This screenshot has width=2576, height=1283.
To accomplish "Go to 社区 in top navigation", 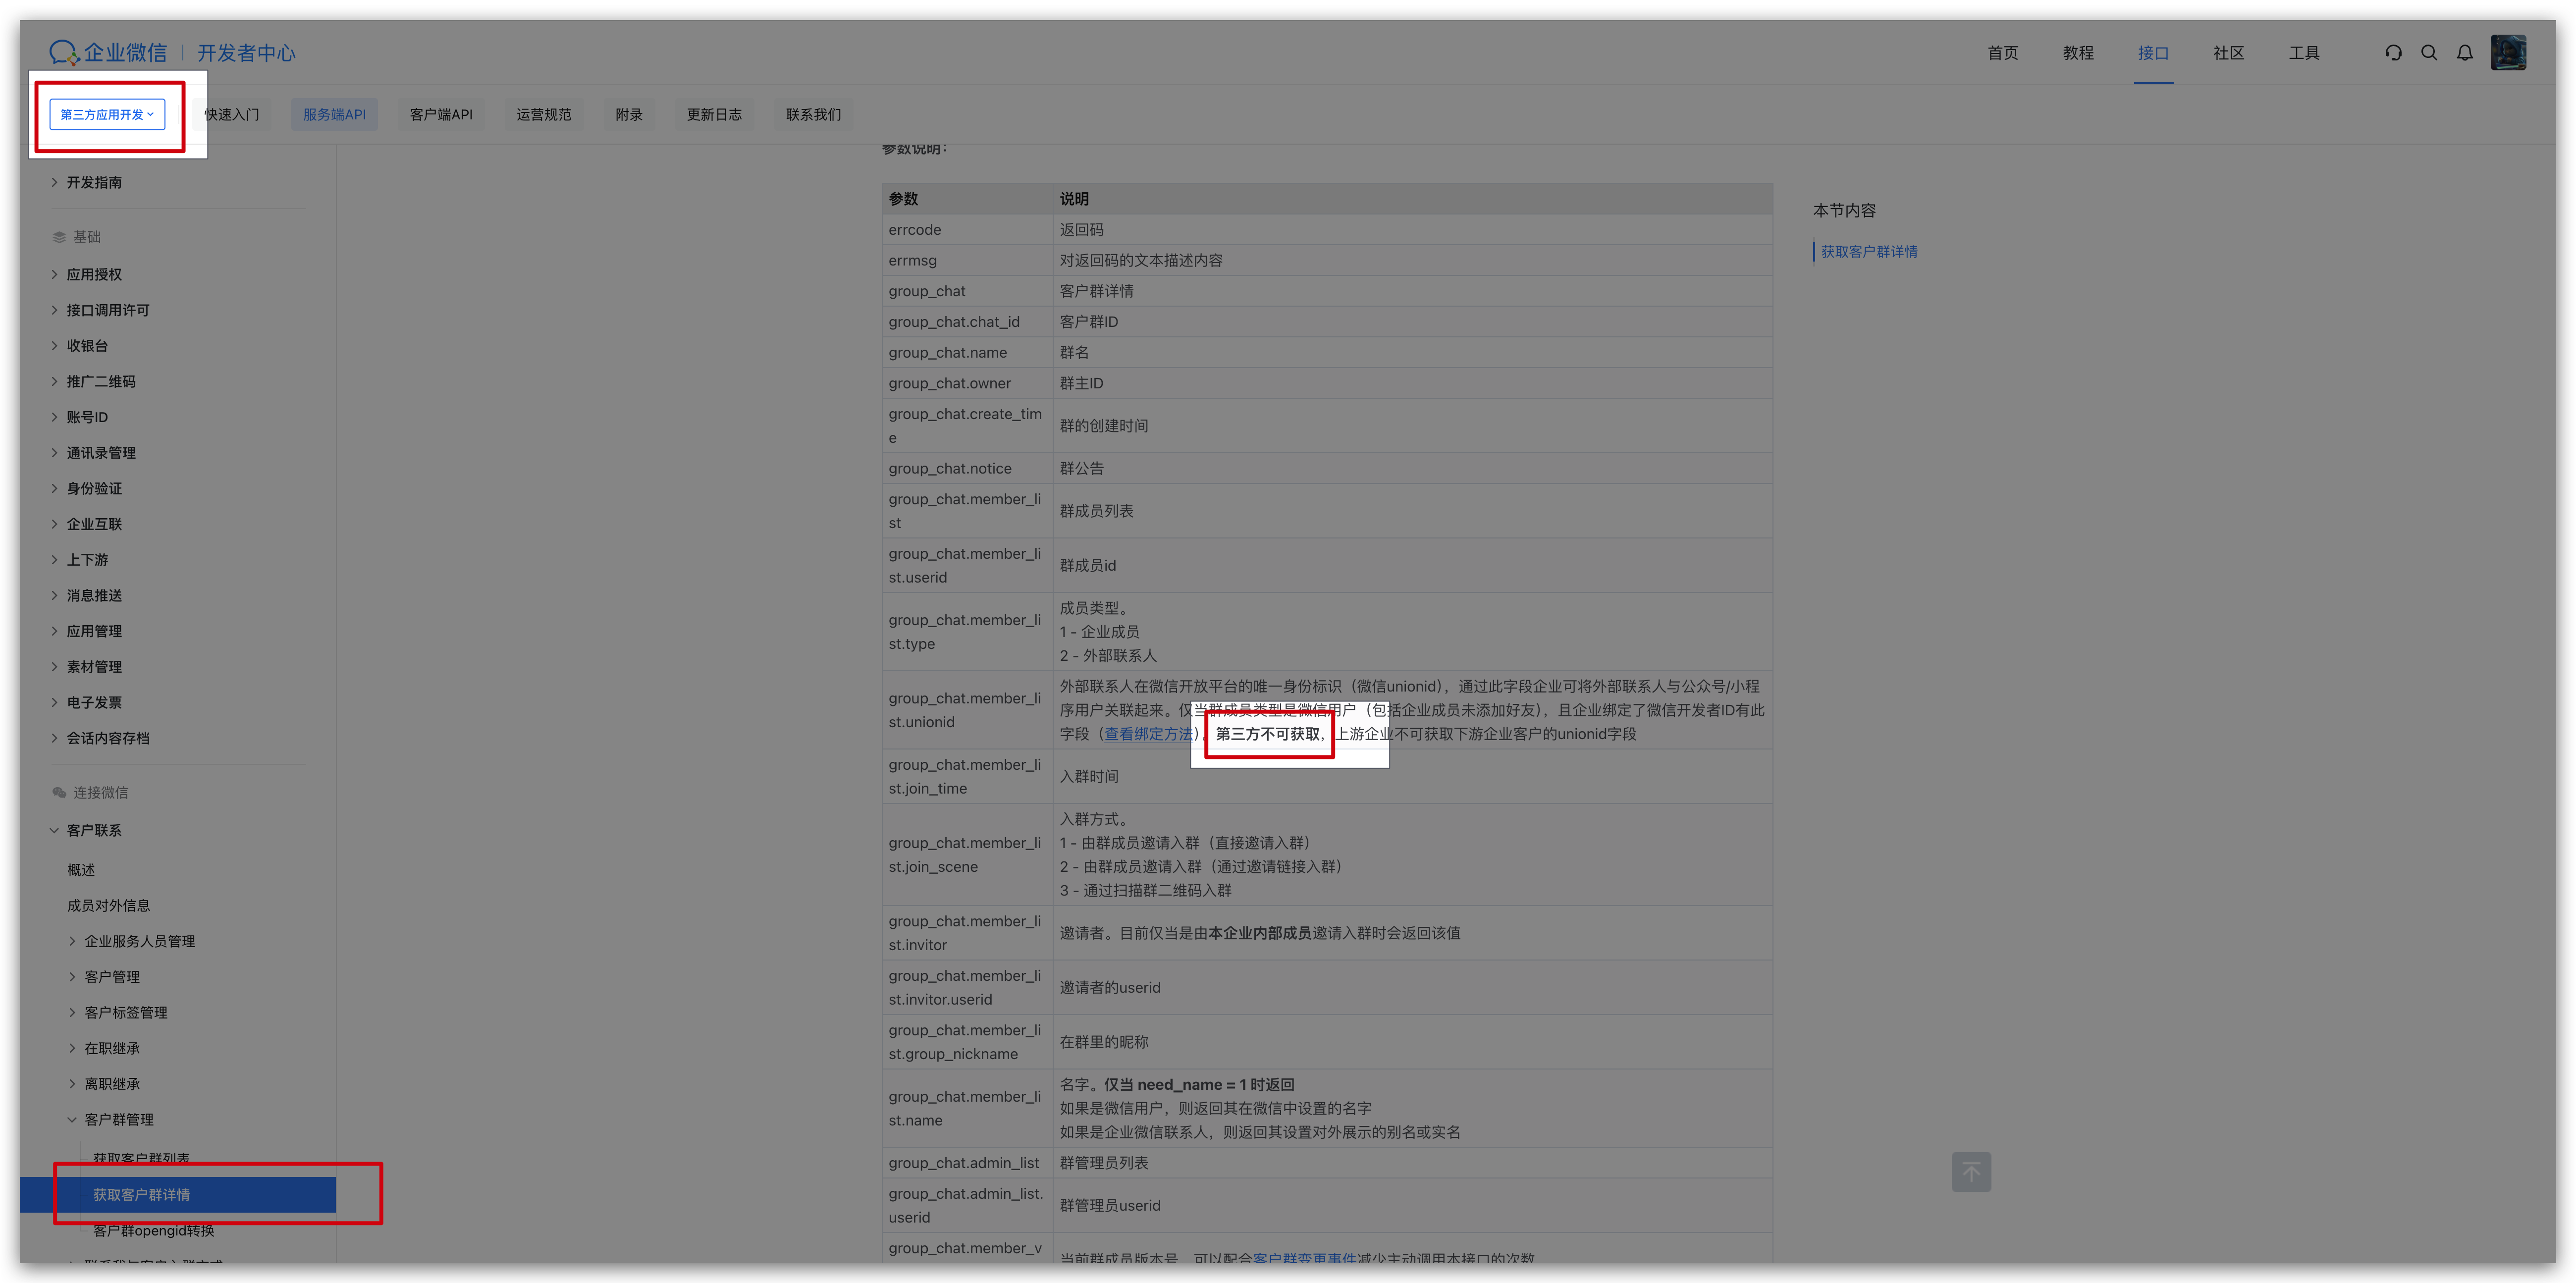I will pos(2228,53).
